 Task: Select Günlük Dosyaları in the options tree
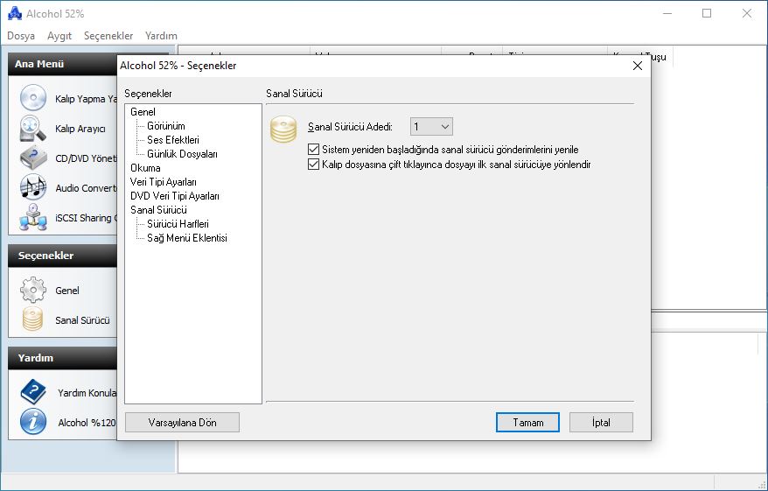[182, 154]
